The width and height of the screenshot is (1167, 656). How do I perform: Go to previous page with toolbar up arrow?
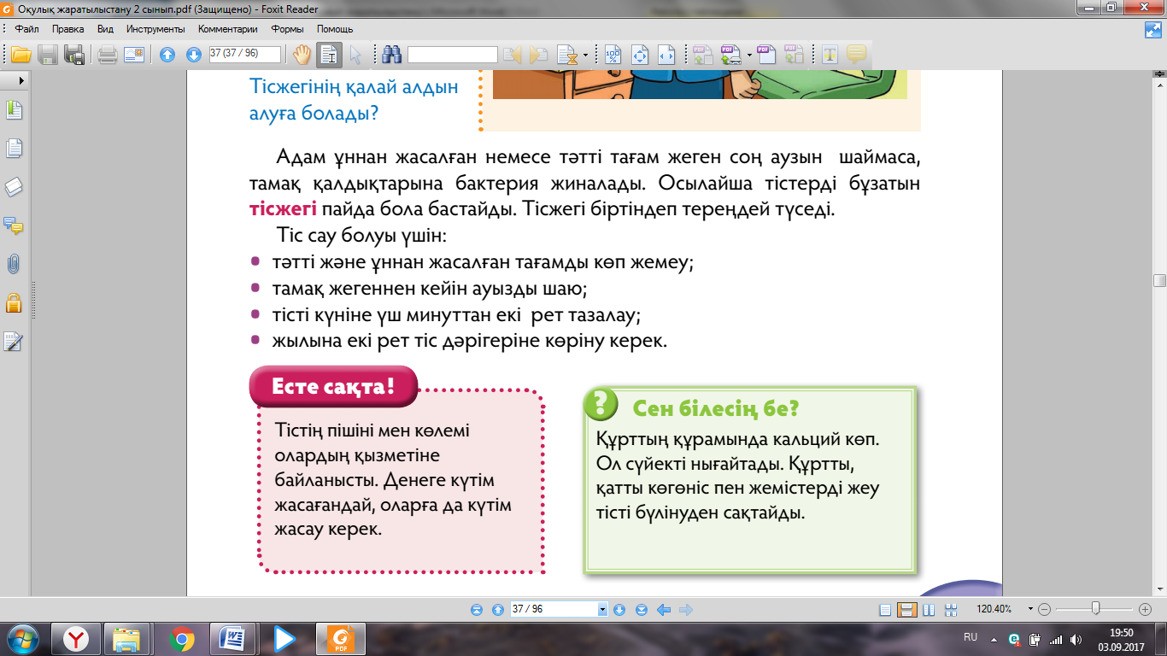[168, 55]
